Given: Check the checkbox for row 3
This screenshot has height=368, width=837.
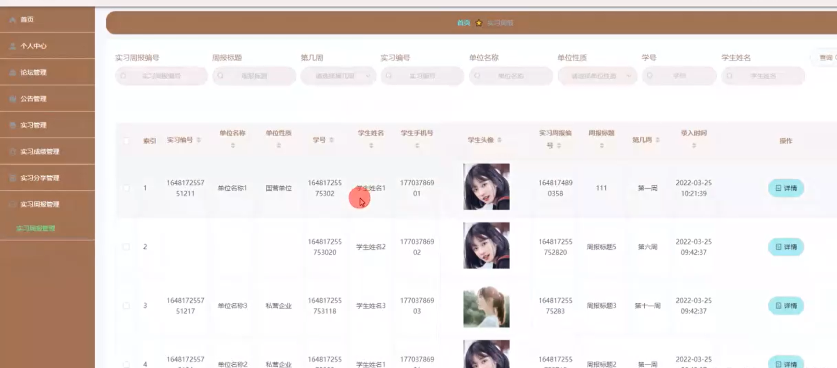Looking at the screenshot, I should (126, 306).
